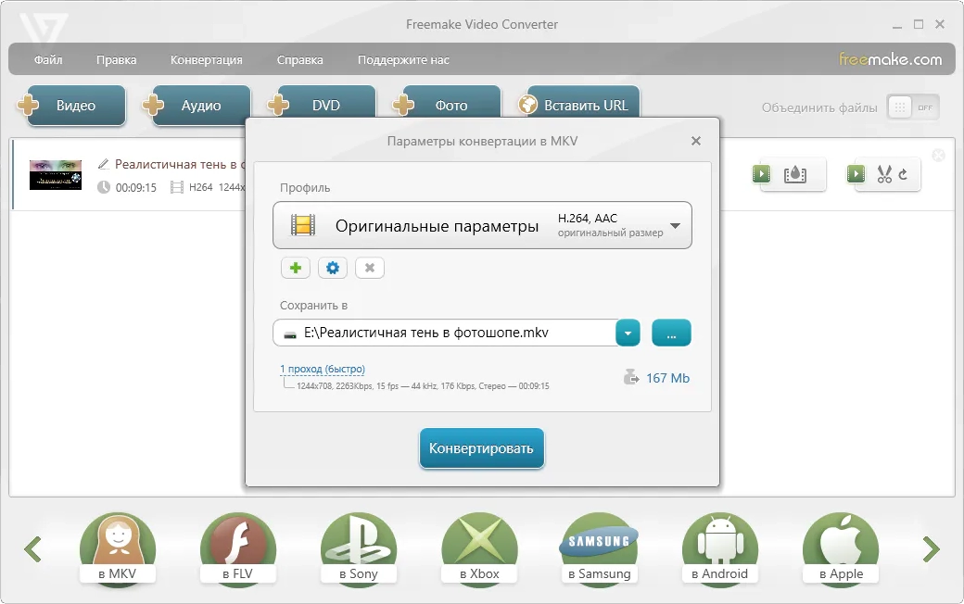The width and height of the screenshot is (964, 604).
Task: Click the H.264, AAC codec text
Action: 587,218
